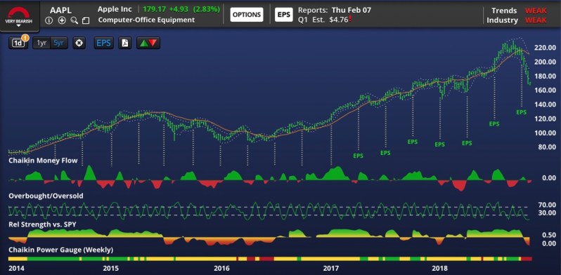Click the 200.00 price axis label
The height and width of the screenshot is (275, 561).
pyautogui.click(x=546, y=62)
